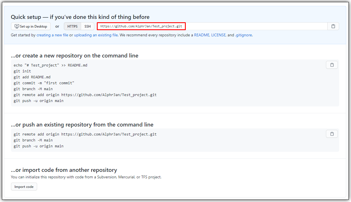Click the 'git add README.md' command line
The width and height of the screenshot is (351, 202).
click(32, 77)
